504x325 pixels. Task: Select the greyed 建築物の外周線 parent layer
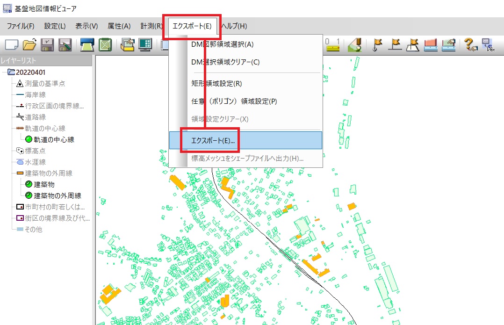tap(49, 173)
